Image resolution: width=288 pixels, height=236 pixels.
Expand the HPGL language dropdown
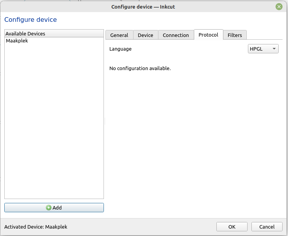coord(263,49)
